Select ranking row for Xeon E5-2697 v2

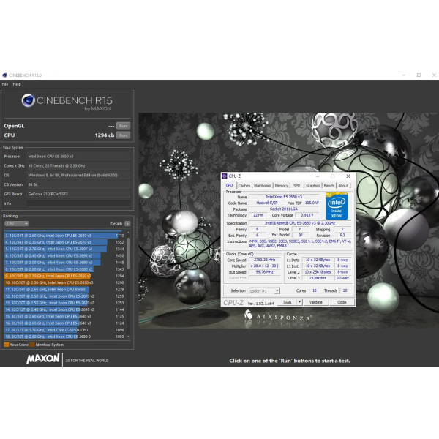64,249
